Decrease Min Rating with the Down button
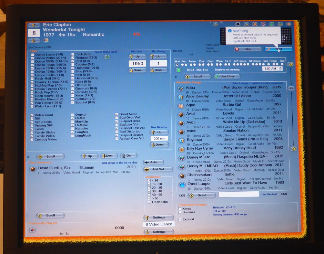The image size is (324, 254). coord(158,70)
